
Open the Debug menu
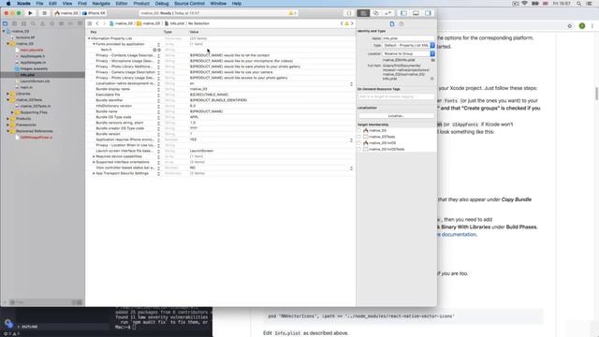point(162,4)
